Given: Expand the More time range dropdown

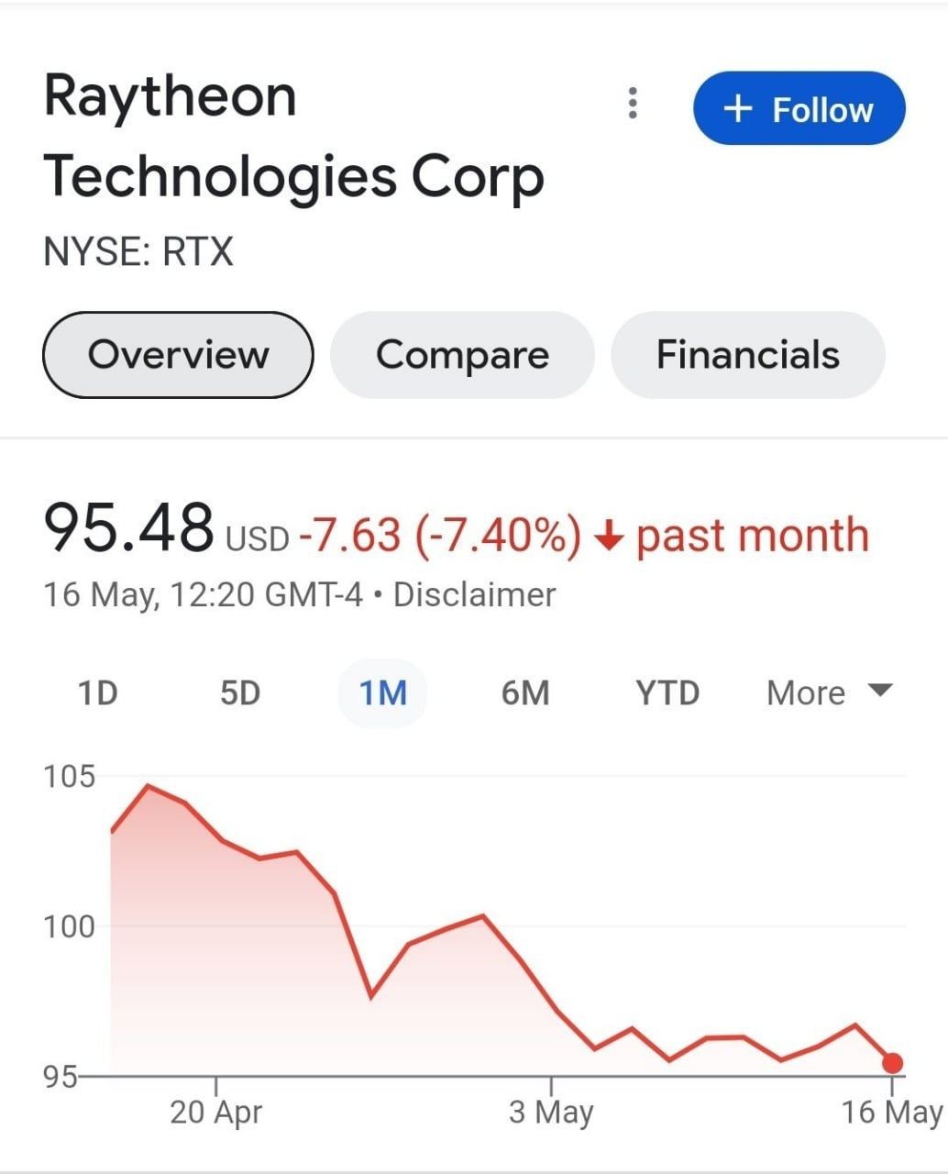Looking at the screenshot, I should [829, 692].
